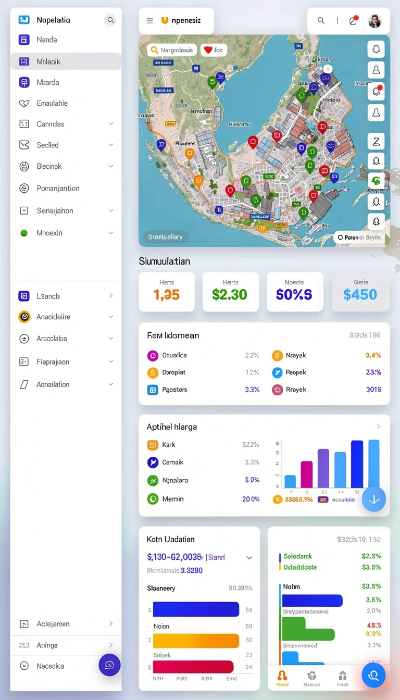The image size is (400, 700).
Task: Click the blue down-arrow floating button
Action: pos(374,499)
